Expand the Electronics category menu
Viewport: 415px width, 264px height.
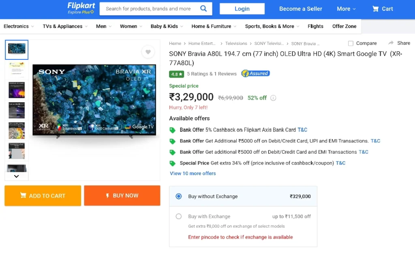(19, 26)
